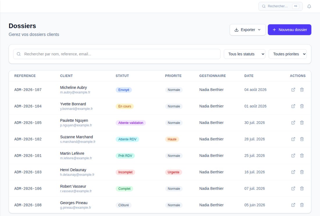Click client name Georges Pineau

pos(74,203)
